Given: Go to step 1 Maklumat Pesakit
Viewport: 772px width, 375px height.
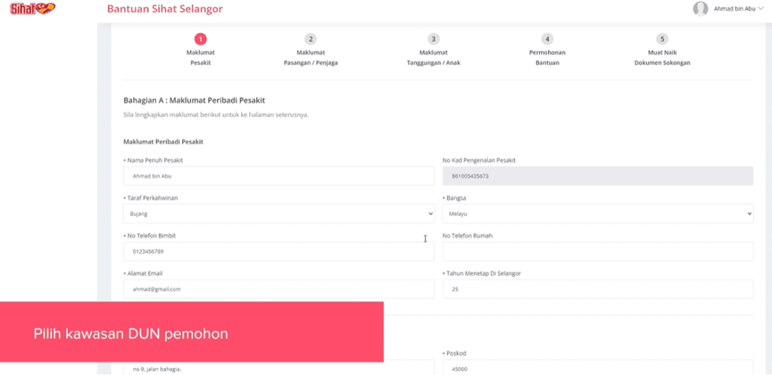Looking at the screenshot, I should click(201, 50).
